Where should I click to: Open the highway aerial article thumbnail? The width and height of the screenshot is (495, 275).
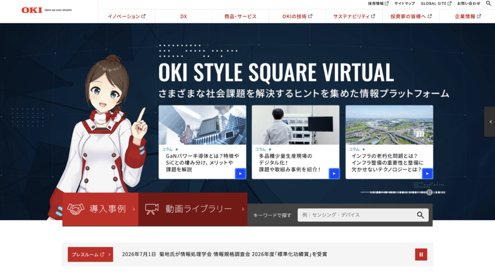[x=389, y=125]
